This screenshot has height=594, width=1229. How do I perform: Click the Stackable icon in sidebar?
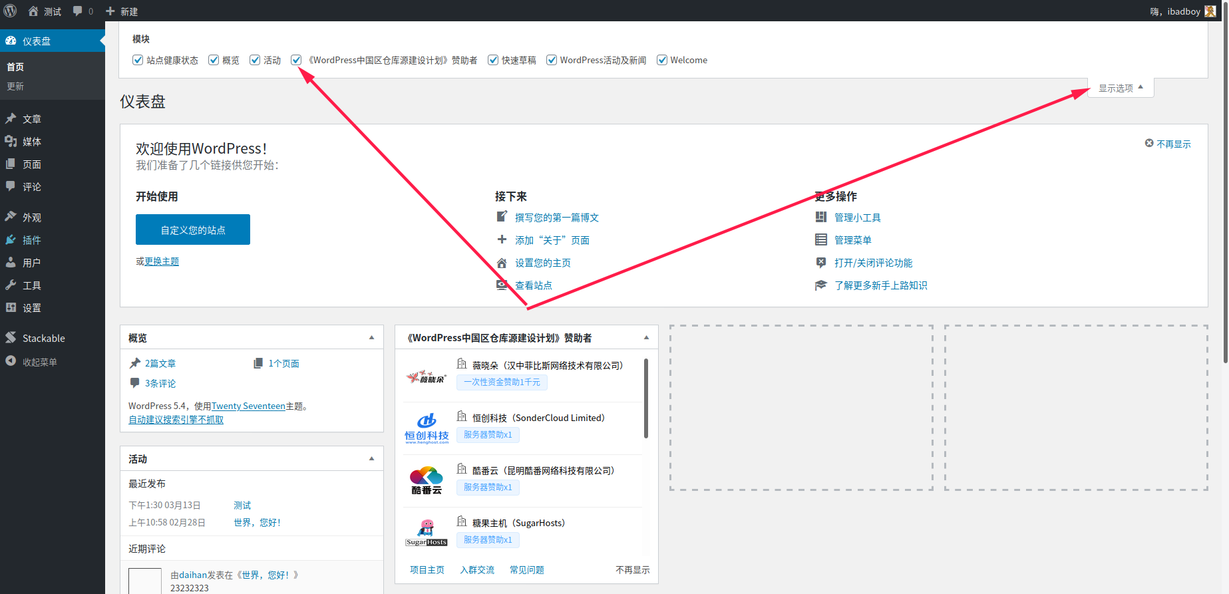click(x=11, y=337)
